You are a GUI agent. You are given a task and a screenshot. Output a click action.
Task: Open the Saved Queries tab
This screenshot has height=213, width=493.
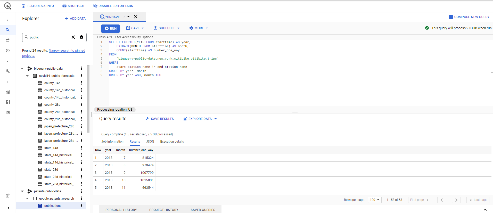coord(203,210)
